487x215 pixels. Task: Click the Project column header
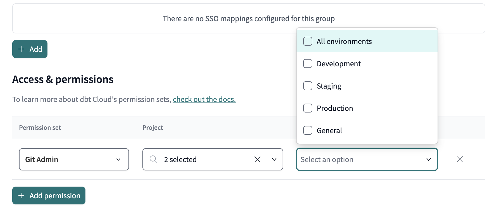[x=152, y=128]
